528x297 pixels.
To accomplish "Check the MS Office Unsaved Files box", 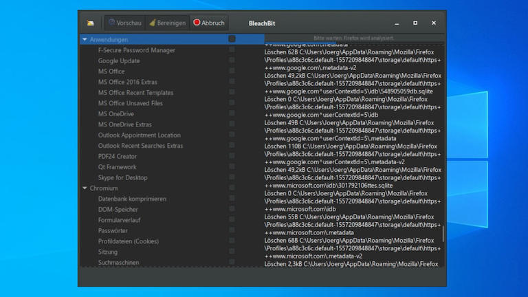I will [x=232, y=102].
